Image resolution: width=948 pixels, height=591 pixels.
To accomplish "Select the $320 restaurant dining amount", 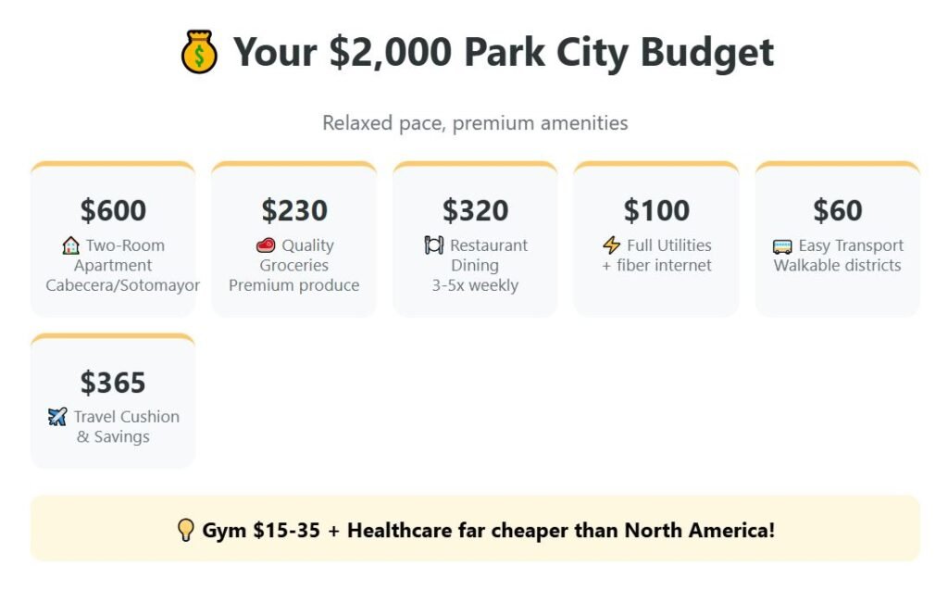I will 475,210.
